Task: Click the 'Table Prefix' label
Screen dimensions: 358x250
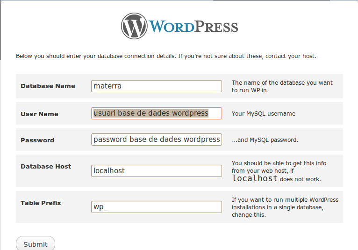Action: pos(41,203)
